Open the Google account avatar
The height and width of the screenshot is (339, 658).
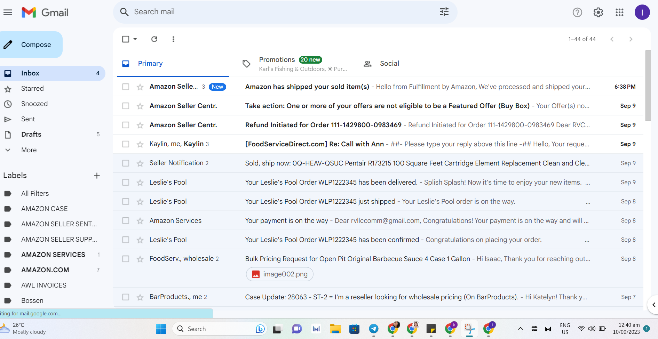[642, 13]
